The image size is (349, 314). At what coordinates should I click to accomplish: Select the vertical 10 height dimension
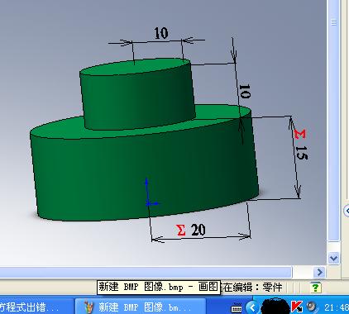click(x=244, y=91)
